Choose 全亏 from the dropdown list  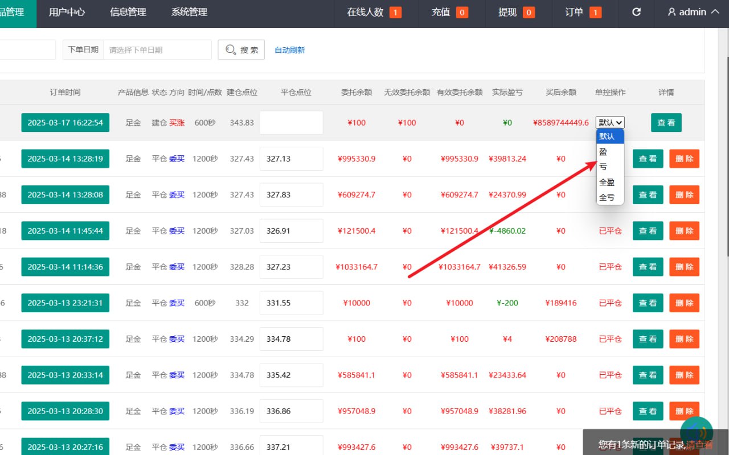point(607,198)
